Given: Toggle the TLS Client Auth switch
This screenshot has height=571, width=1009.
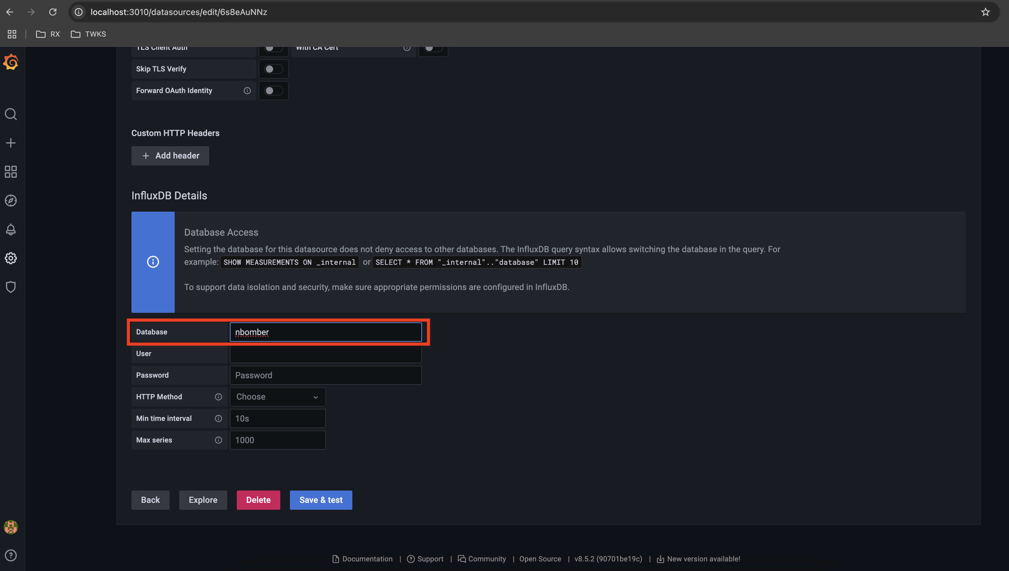Looking at the screenshot, I should (x=272, y=47).
